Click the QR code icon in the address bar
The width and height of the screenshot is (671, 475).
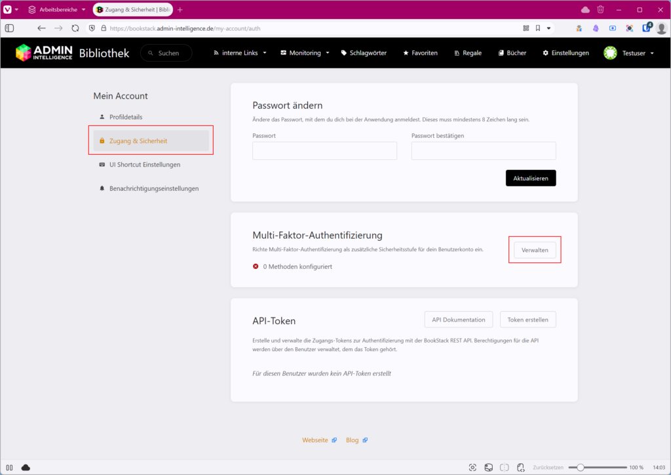coord(526,28)
